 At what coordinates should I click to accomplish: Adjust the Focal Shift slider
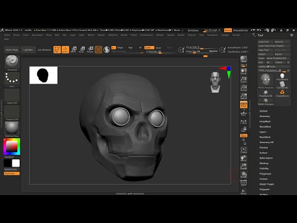pos(202,48)
